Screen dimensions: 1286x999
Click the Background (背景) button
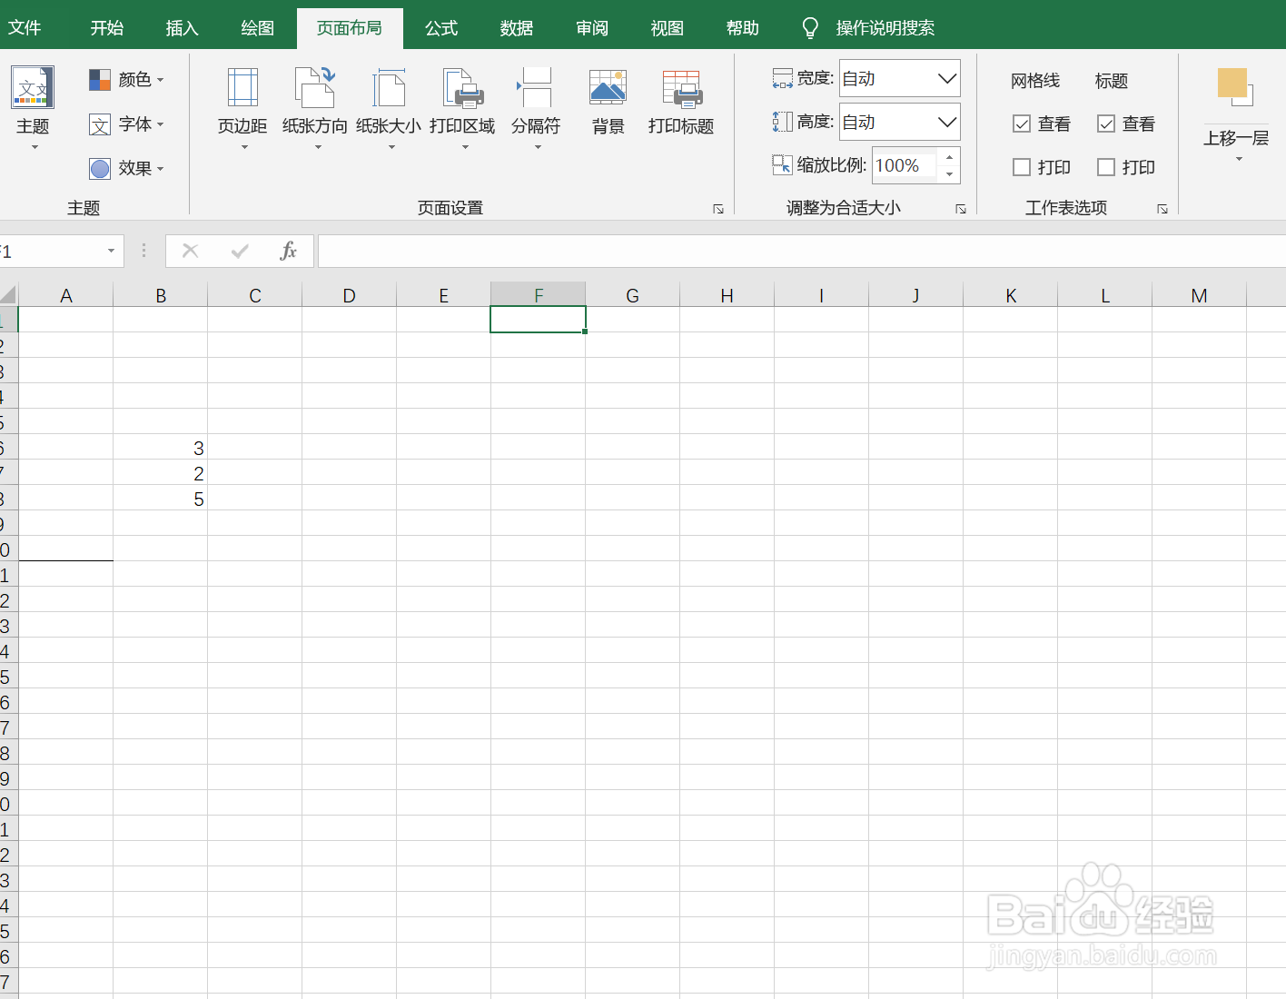click(x=608, y=102)
